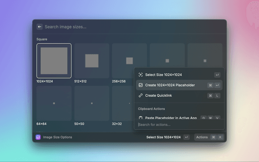Click the link icon beside Create Quicklink
This screenshot has height=162, width=259.
(x=140, y=96)
